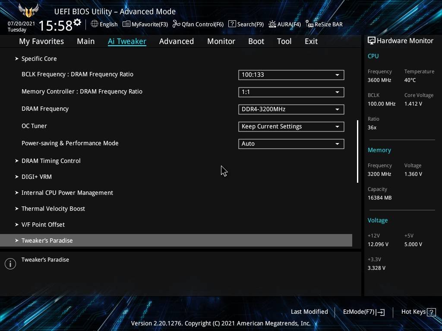Click the settings gear icon beside the clock
442x331 pixels.
pos(77,22)
